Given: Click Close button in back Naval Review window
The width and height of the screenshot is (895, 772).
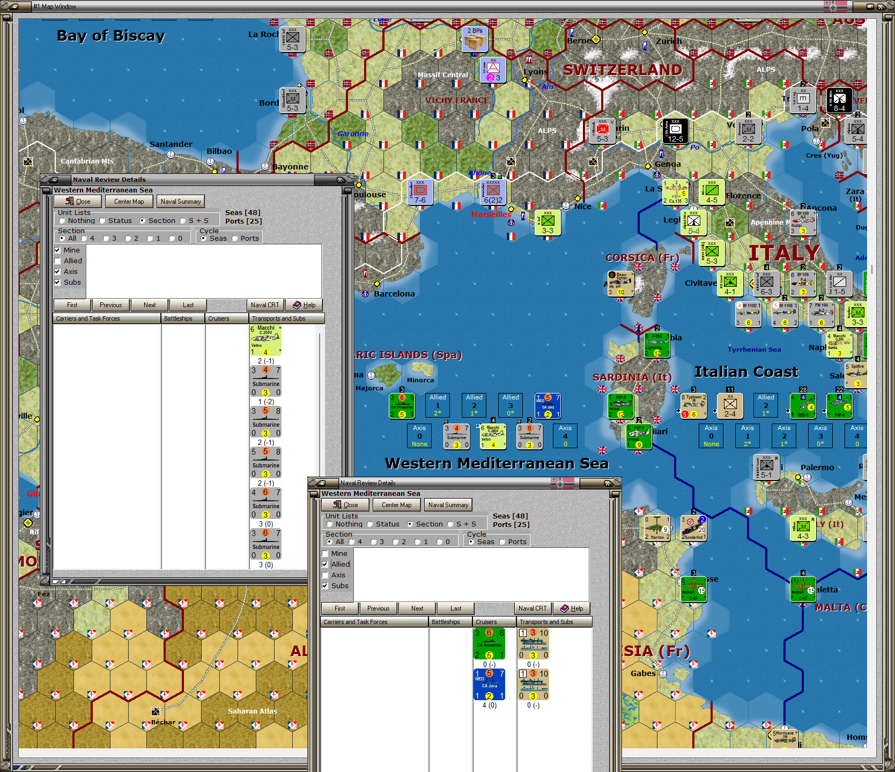Looking at the screenshot, I should 78,201.
